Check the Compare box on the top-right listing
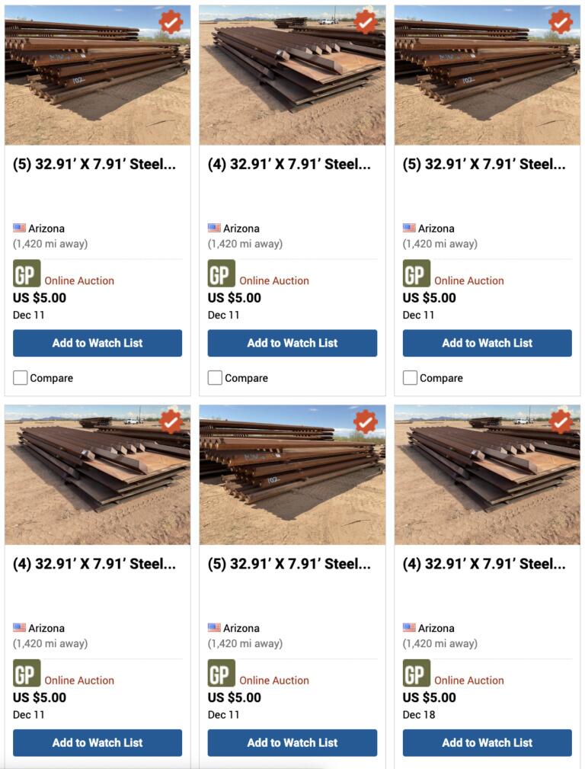585x769 pixels. pos(411,378)
